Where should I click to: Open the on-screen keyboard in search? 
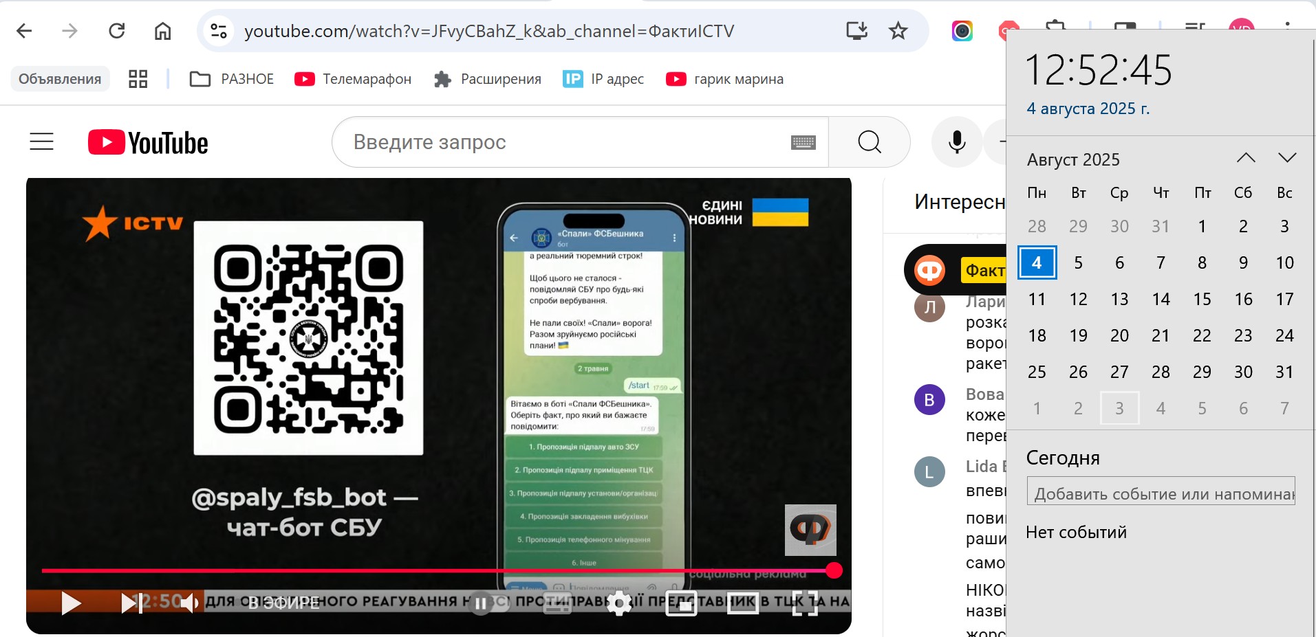click(x=803, y=142)
